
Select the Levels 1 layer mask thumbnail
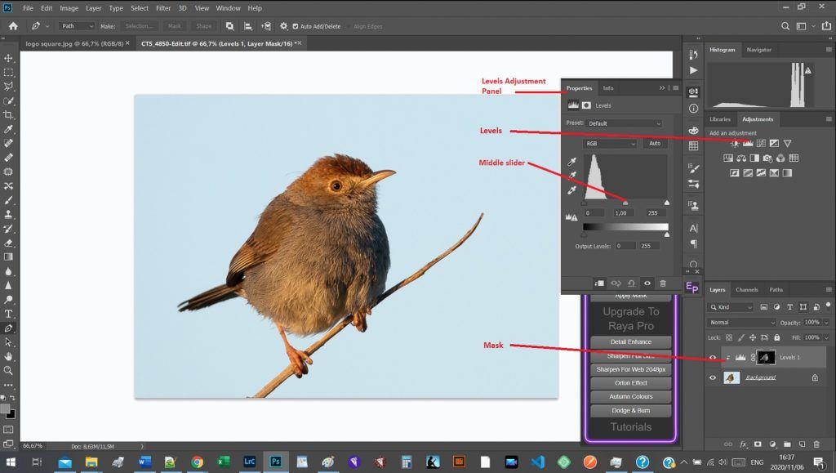[x=766, y=357]
